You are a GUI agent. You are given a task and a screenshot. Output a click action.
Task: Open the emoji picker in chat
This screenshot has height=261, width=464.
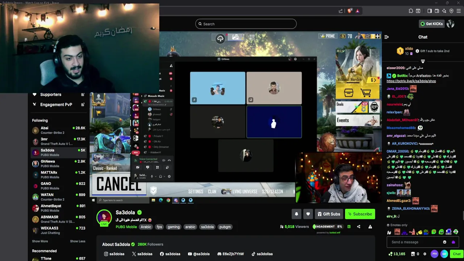click(445, 242)
